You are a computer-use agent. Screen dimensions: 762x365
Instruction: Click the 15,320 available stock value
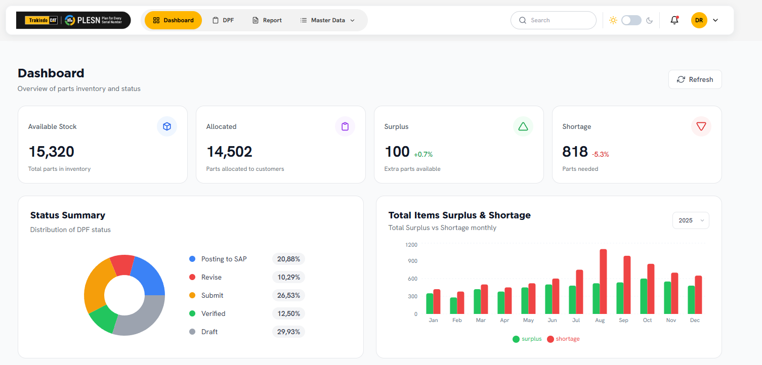click(x=51, y=152)
